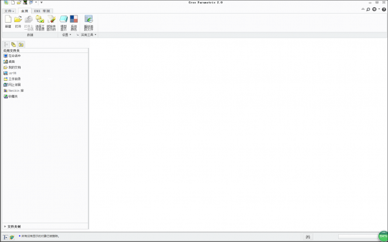The height and width of the screenshot is (242, 388).
Task: Expand the Utilities (实用工具) group dropdown
Action: pyautogui.click(x=89, y=35)
